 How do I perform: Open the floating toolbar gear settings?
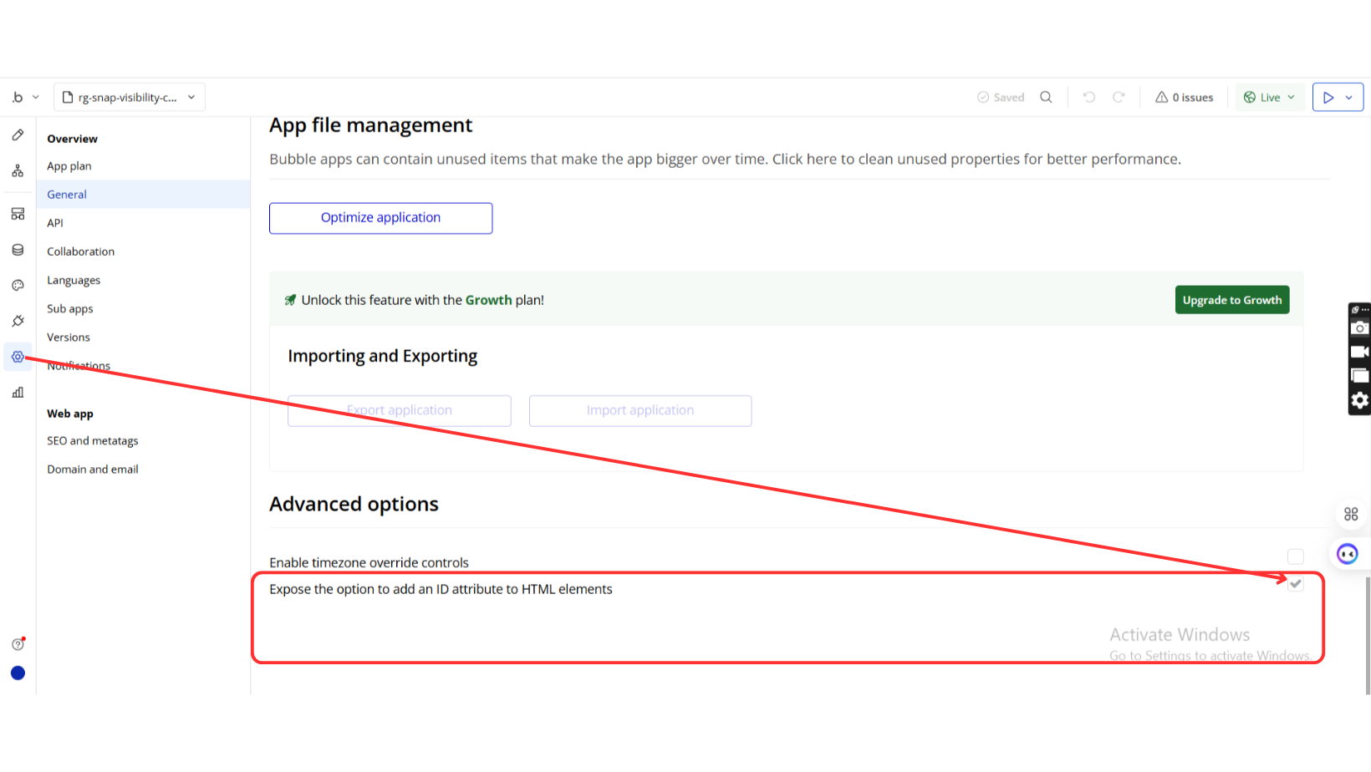click(1360, 401)
